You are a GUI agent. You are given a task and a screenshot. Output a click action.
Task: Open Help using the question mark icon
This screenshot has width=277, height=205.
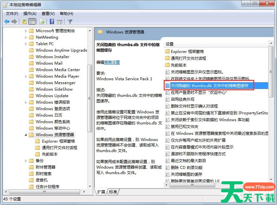pos(52,21)
